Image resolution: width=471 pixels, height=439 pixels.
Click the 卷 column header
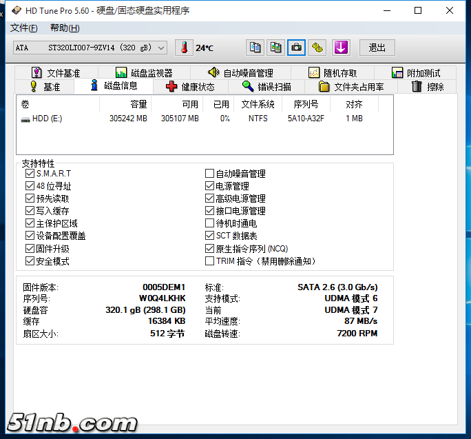coord(59,104)
